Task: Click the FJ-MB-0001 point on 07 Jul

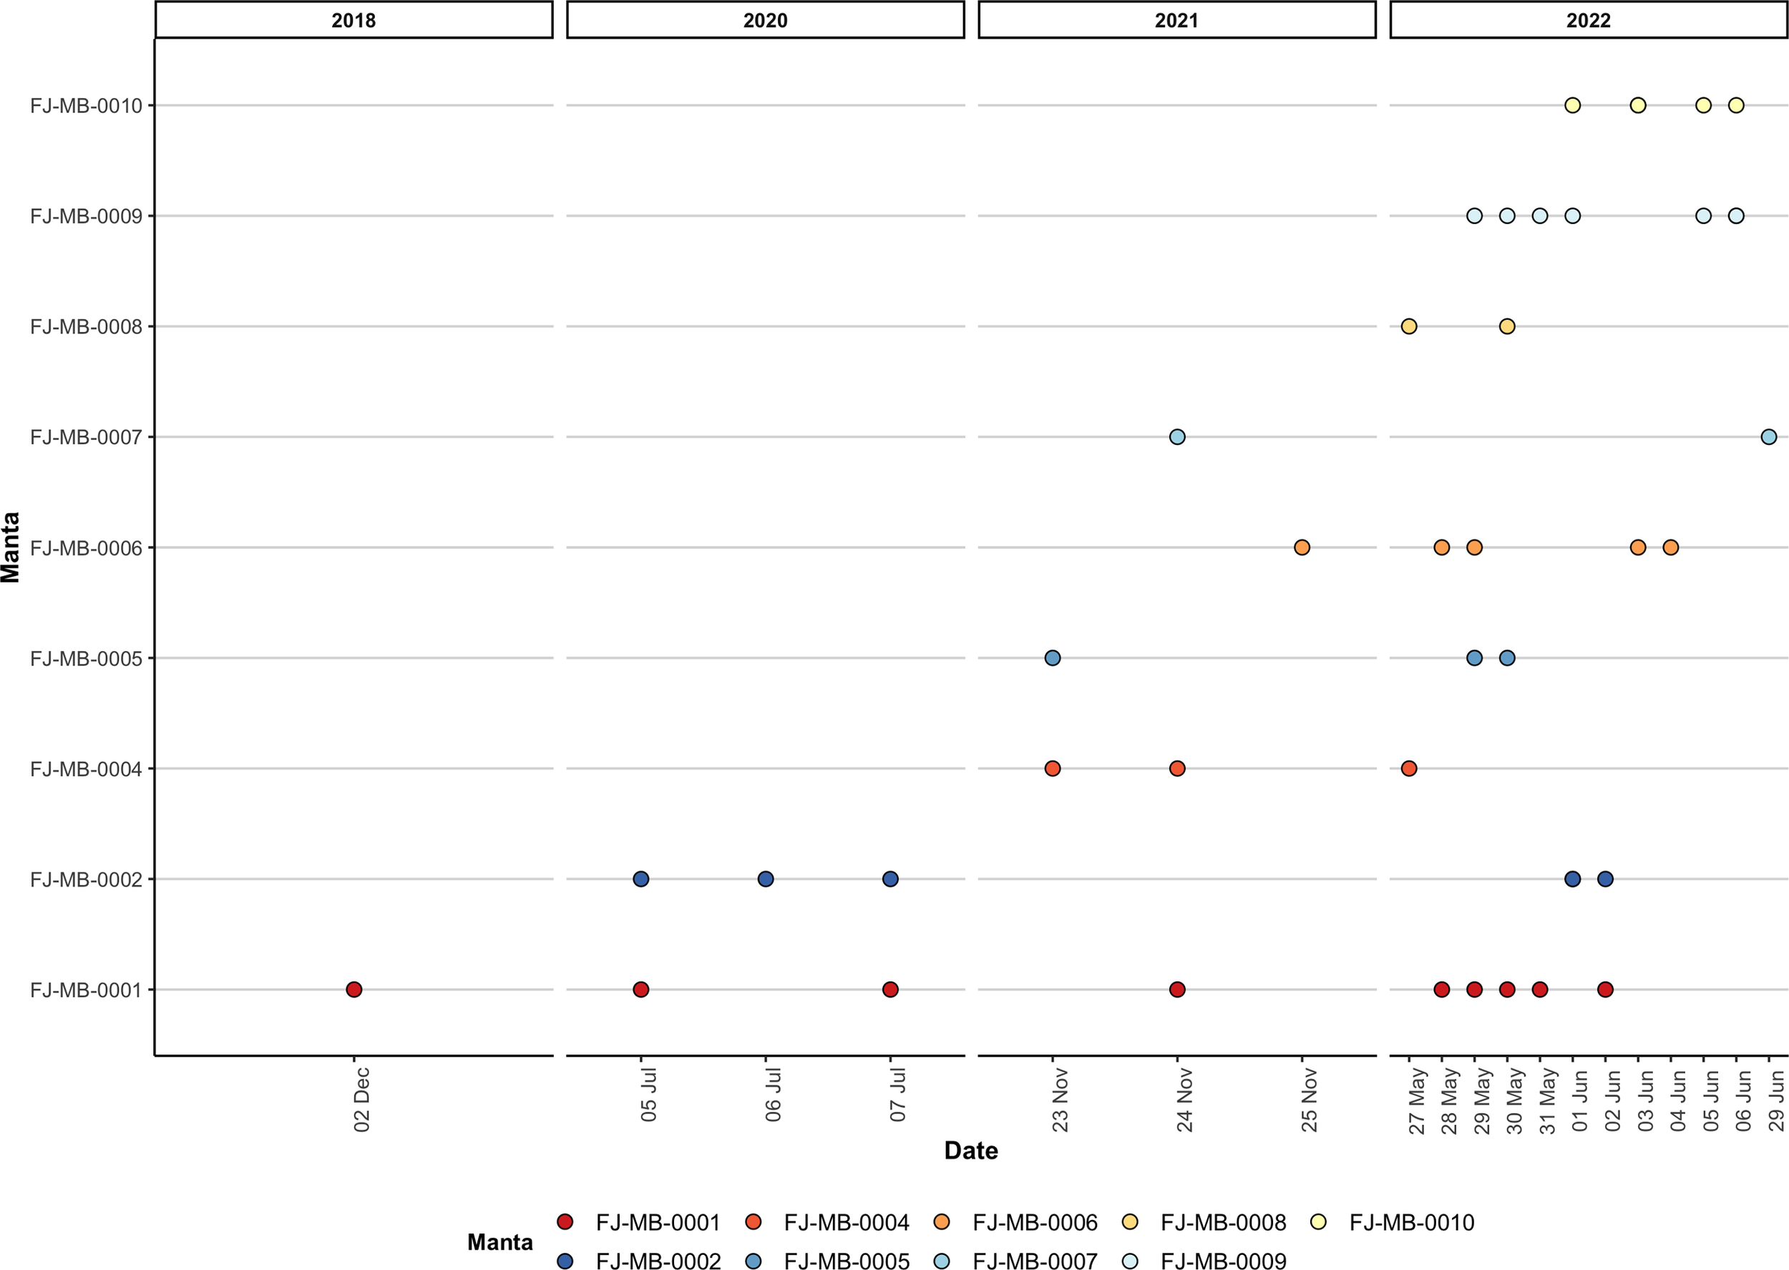Action: click(889, 990)
